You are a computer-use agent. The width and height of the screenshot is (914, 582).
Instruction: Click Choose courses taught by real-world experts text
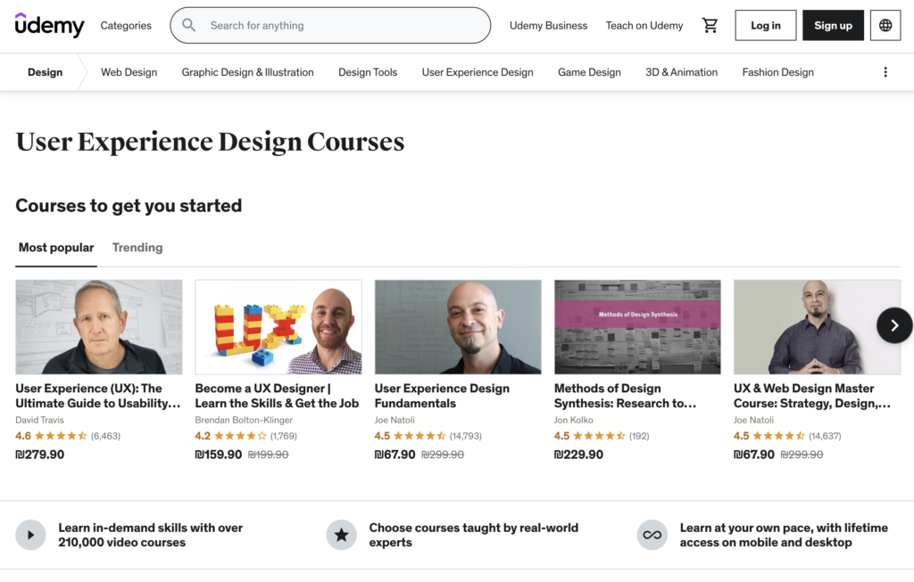point(473,535)
